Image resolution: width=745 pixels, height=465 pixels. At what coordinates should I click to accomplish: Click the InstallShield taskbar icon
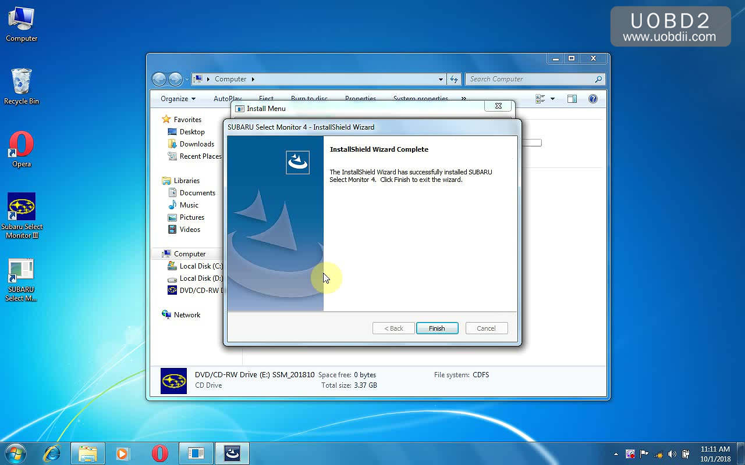point(232,453)
